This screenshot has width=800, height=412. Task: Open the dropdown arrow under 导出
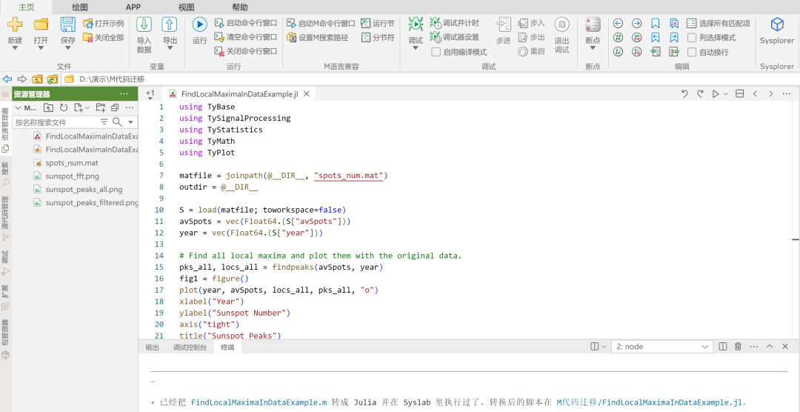click(170, 48)
